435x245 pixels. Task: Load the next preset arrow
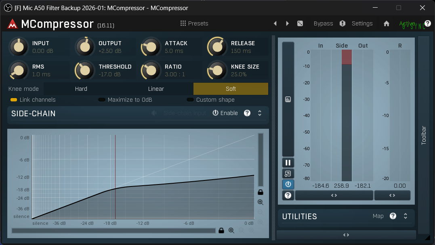(x=288, y=23)
